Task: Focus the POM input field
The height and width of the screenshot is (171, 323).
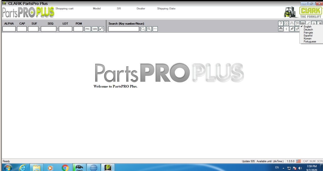Action: [78, 29]
